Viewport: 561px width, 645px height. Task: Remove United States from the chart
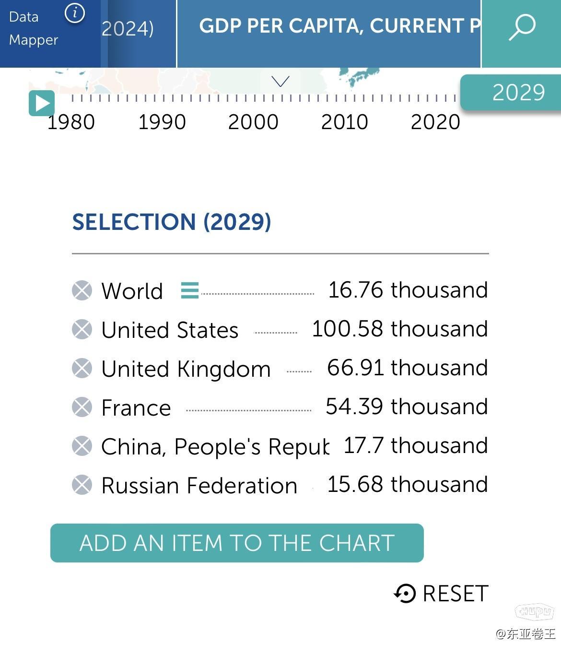pyautogui.click(x=81, y=330)
